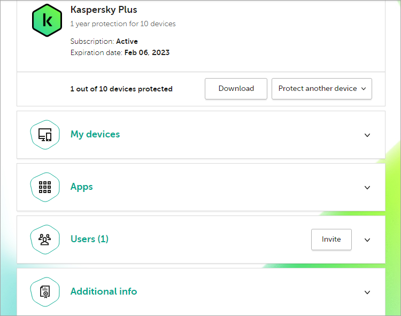Click the Kaspersky Plus product title
The image size is (401, 316).
pyautogui.click(x=104, y=10)
